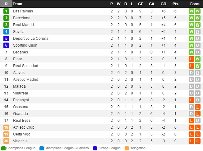The height and width of the screenshot is (151, 203).
Task: Sort table by Pts column header
Action: [175, 4]
